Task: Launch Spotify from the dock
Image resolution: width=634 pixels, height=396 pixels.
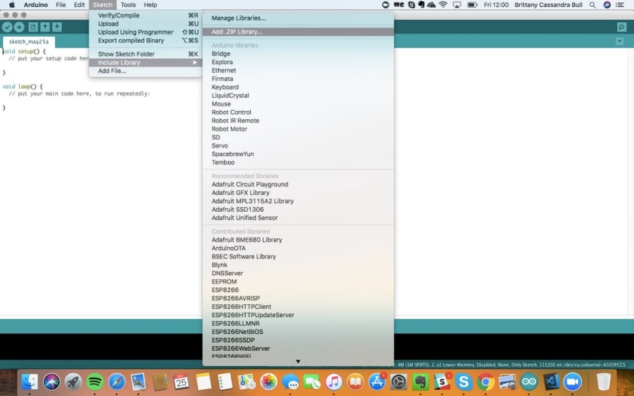Action: click(95, 381)
